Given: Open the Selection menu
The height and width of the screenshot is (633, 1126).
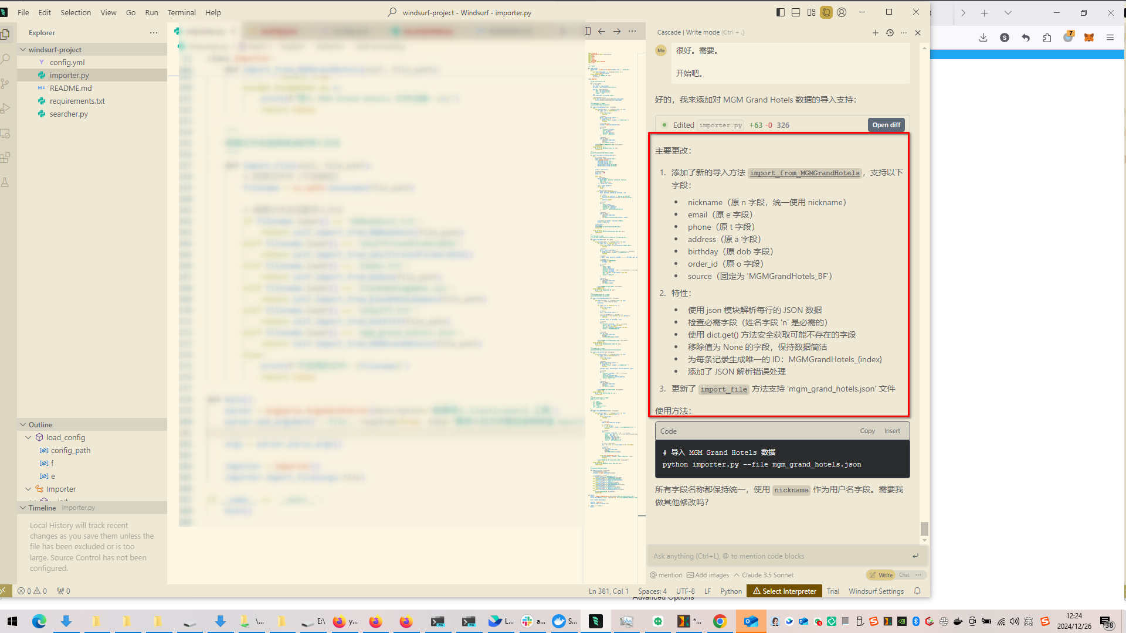Looking at the screenshot, I should point(76,12).
